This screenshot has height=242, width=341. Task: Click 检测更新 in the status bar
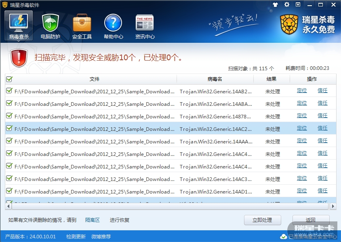76,237
